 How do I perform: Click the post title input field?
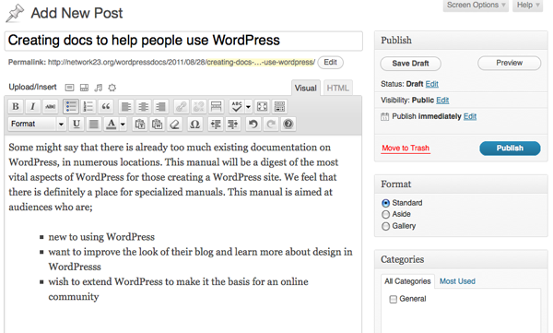tap(183, 41)
